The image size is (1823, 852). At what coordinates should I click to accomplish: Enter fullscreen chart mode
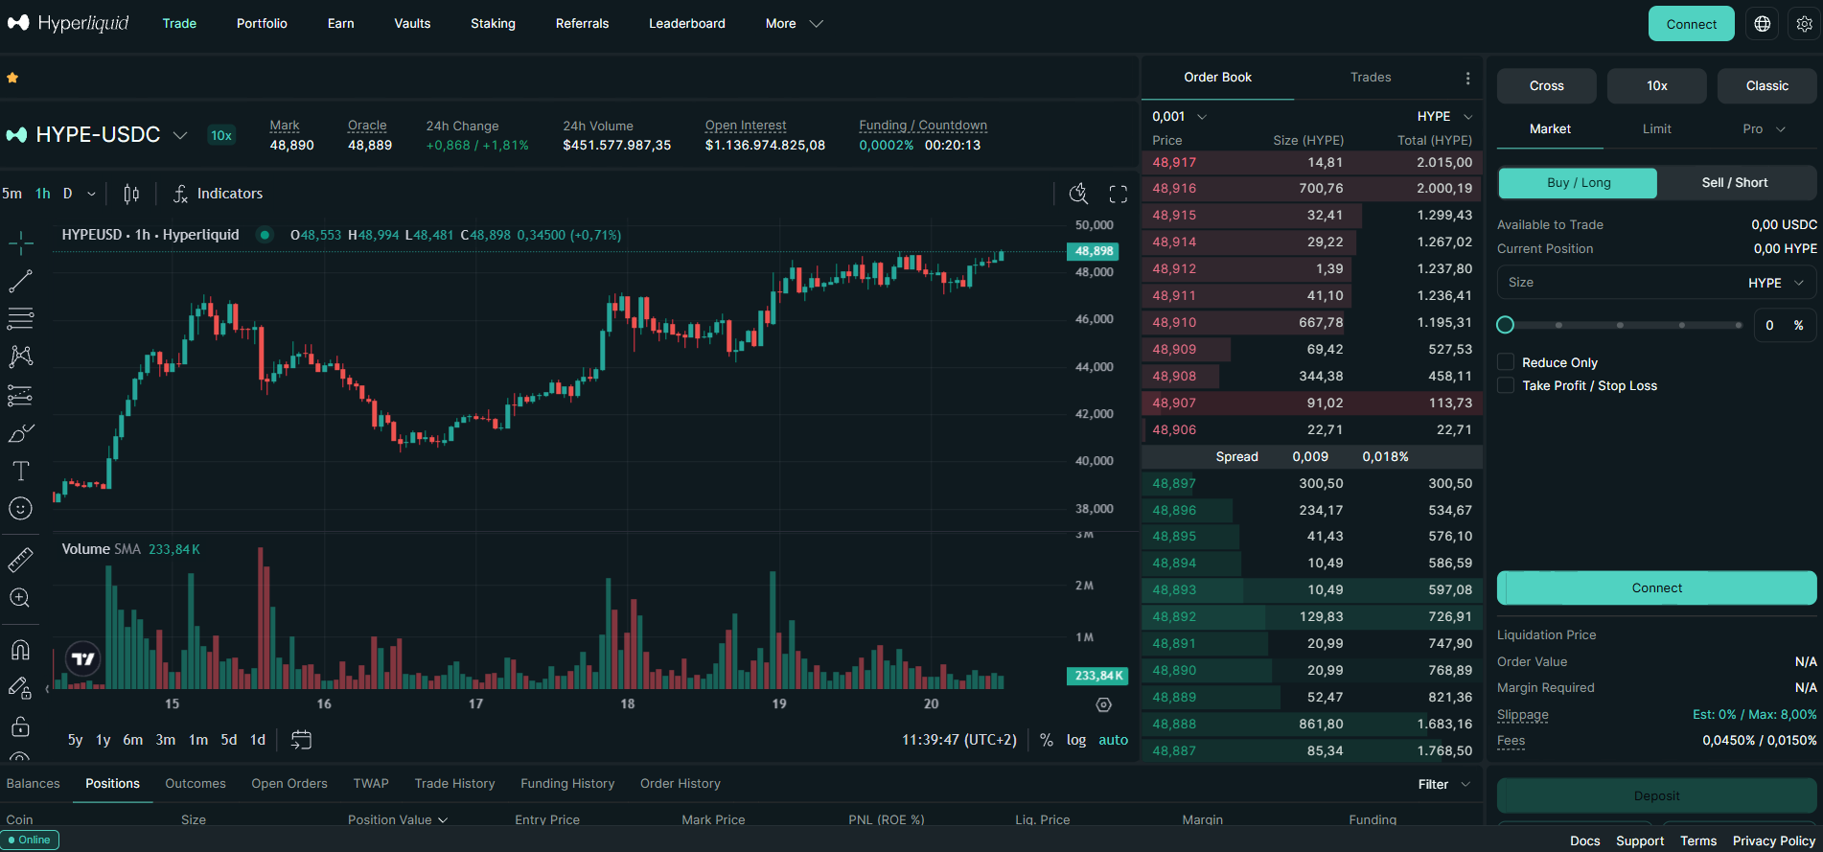(1119, 194)
